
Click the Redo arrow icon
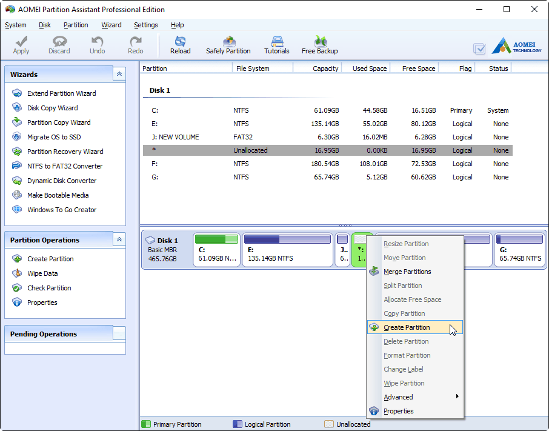click(136, 41)
